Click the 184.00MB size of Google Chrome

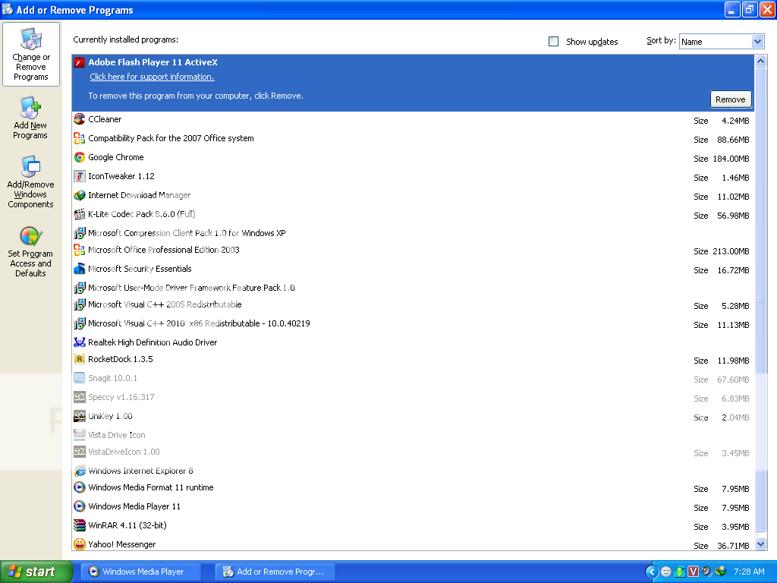[731, 159]
